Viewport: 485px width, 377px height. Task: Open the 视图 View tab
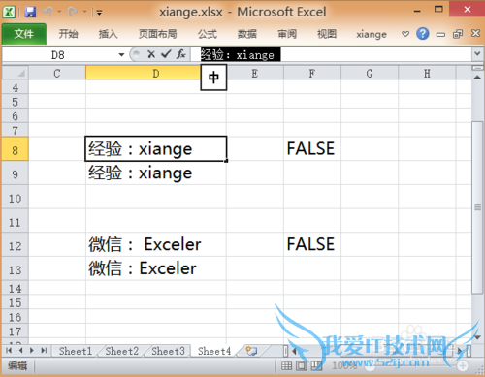(x=327, y=34)
